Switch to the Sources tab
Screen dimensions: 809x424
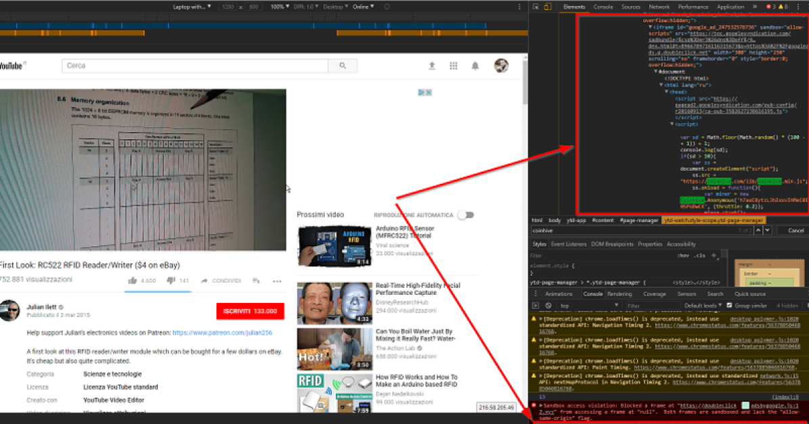tap(630, 7)
